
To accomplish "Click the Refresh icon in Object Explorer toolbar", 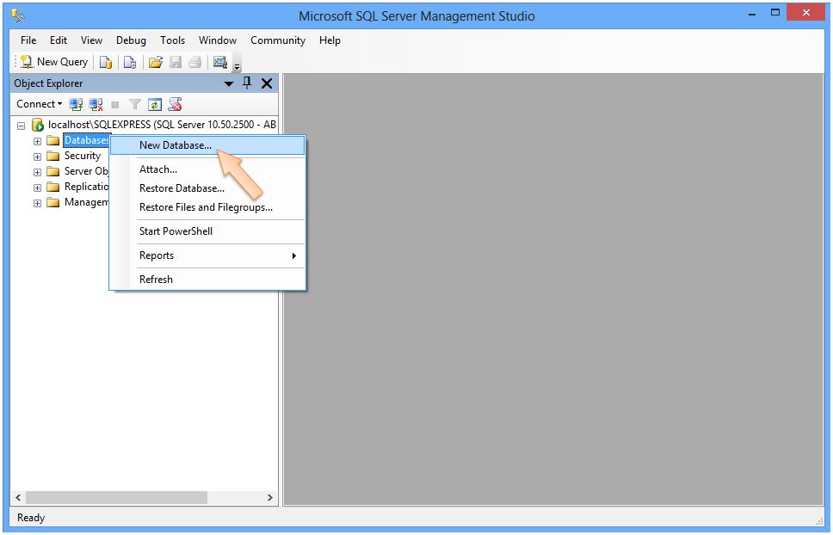I will point(155,105).
